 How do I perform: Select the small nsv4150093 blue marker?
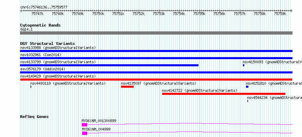click(x=244, y=65)
